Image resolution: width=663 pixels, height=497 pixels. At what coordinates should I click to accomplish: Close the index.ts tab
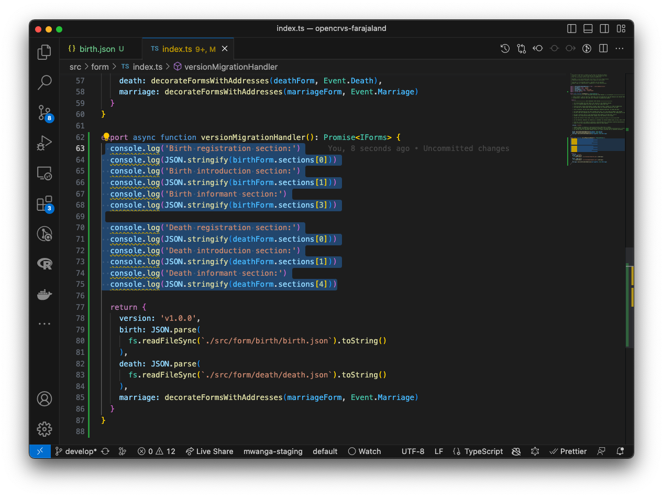tap(225, 49)
